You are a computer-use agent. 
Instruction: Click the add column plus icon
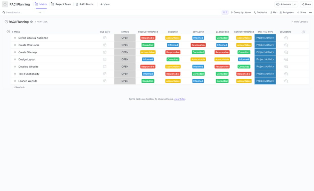tap(304, 32)
